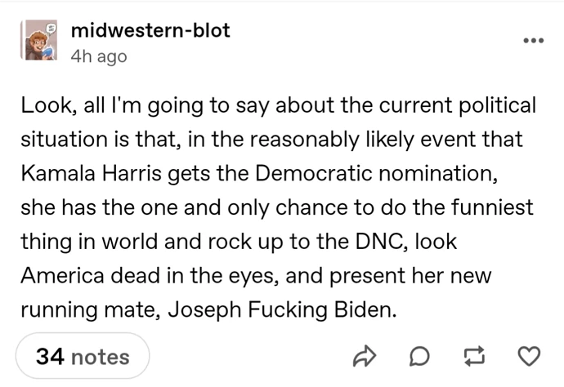Open the midwestern-blot avatar image
Viewport: 564px width, 387px height.
tap(39, 39)
